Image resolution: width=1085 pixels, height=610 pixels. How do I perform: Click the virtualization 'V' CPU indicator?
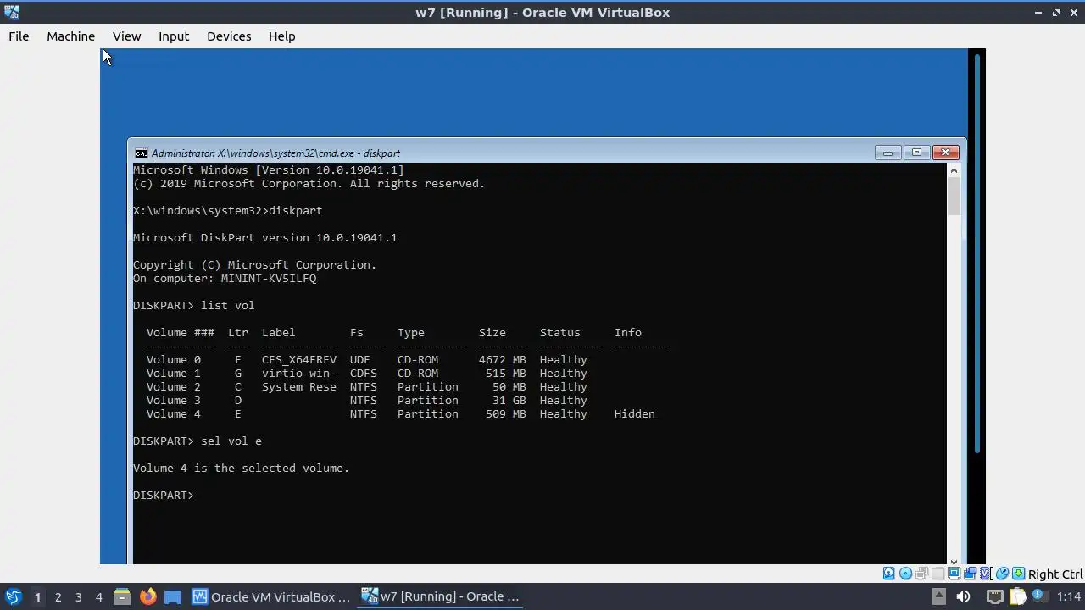click(986, 574)
